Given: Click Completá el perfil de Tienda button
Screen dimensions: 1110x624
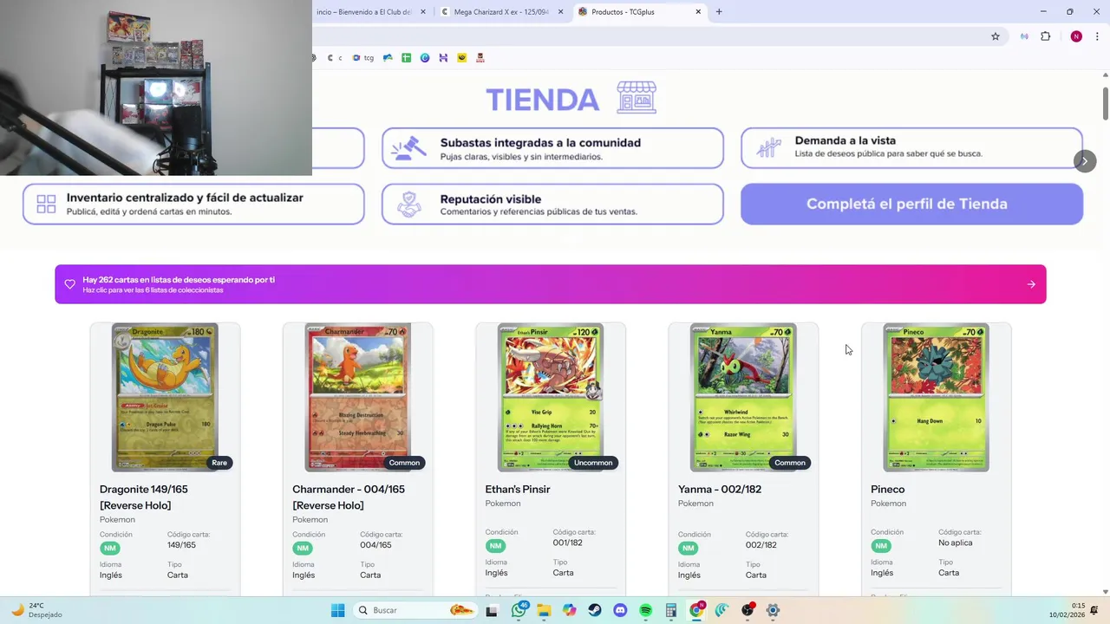Looking at the screenshot, I should 911,204.
